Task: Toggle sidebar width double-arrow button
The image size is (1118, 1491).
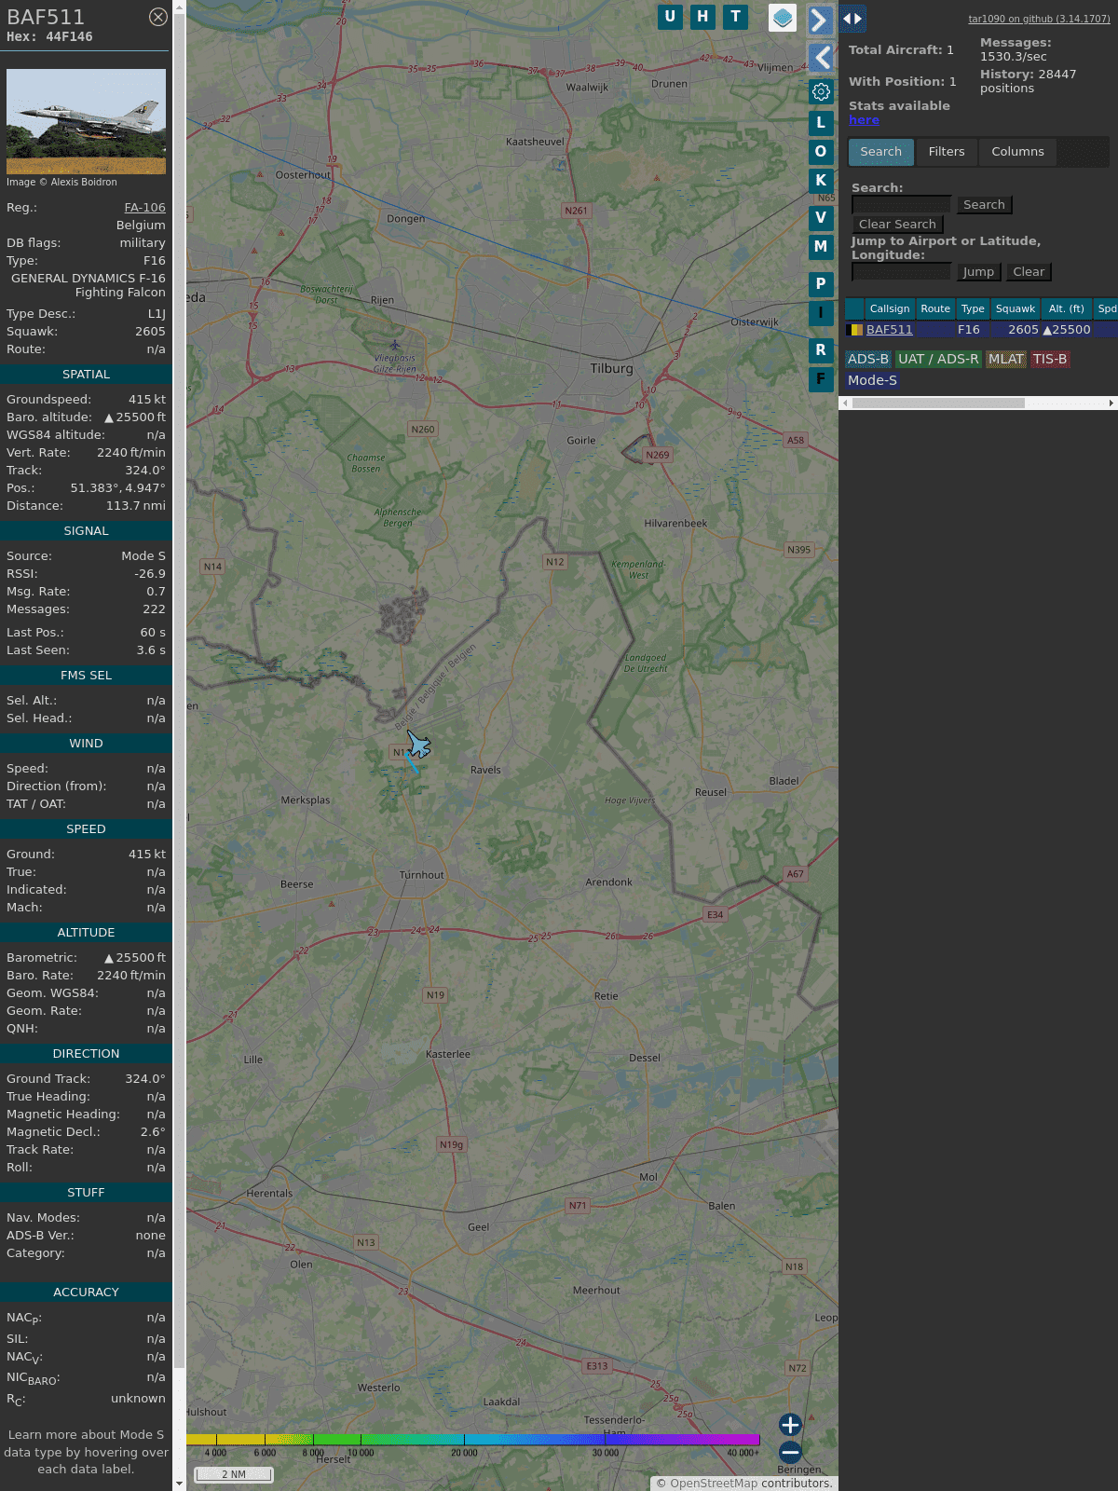Action: tap(852, 18)
